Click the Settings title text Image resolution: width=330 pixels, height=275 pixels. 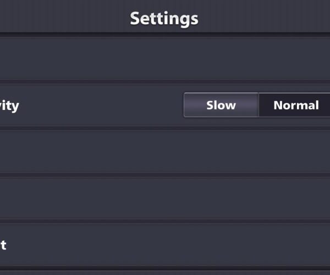pyautogui.click(x=164, y=18)
